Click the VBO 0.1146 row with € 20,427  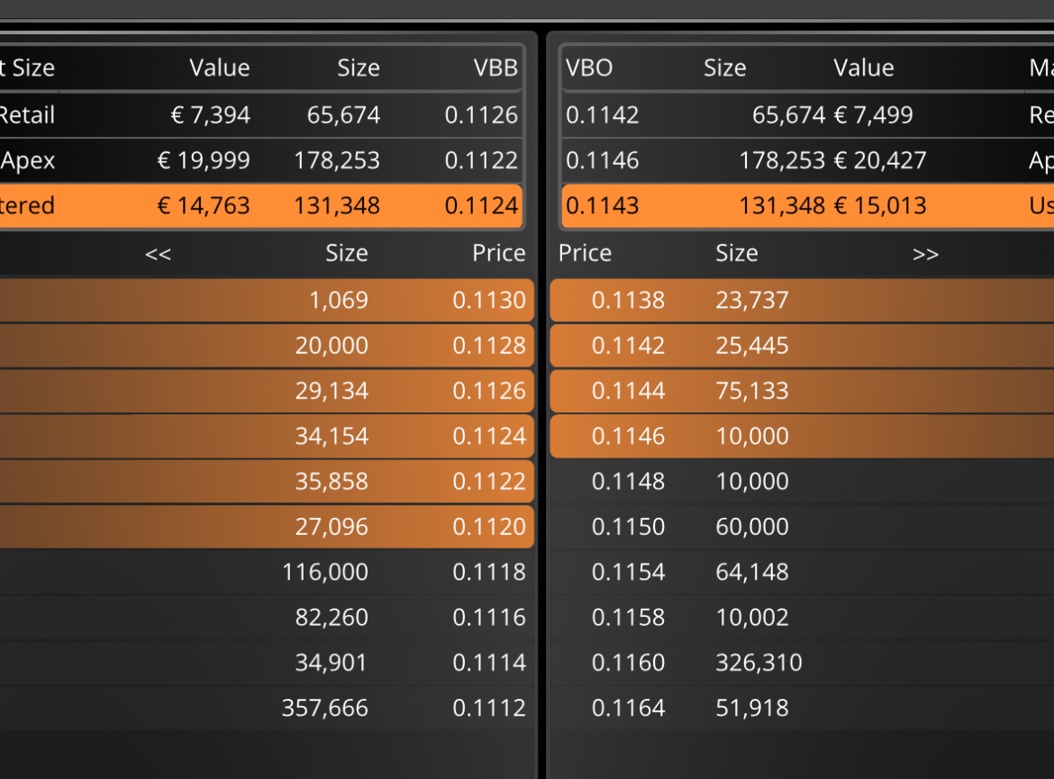pyautogui.click(x=807, y=160)
